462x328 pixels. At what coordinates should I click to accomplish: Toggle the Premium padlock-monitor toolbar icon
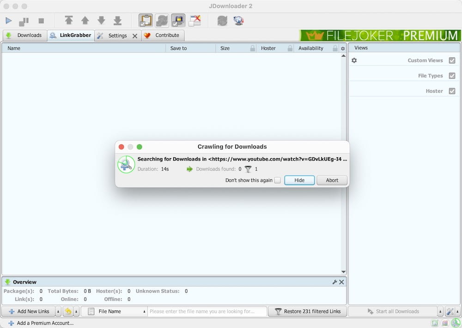178,21
